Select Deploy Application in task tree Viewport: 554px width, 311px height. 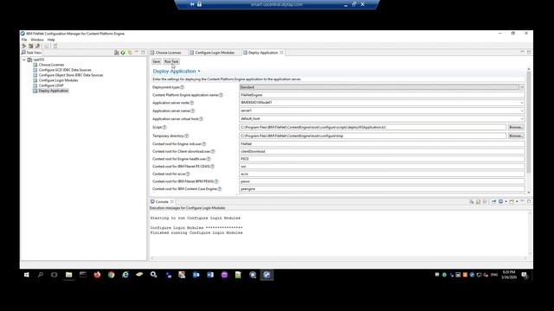[x=54, y=91]
